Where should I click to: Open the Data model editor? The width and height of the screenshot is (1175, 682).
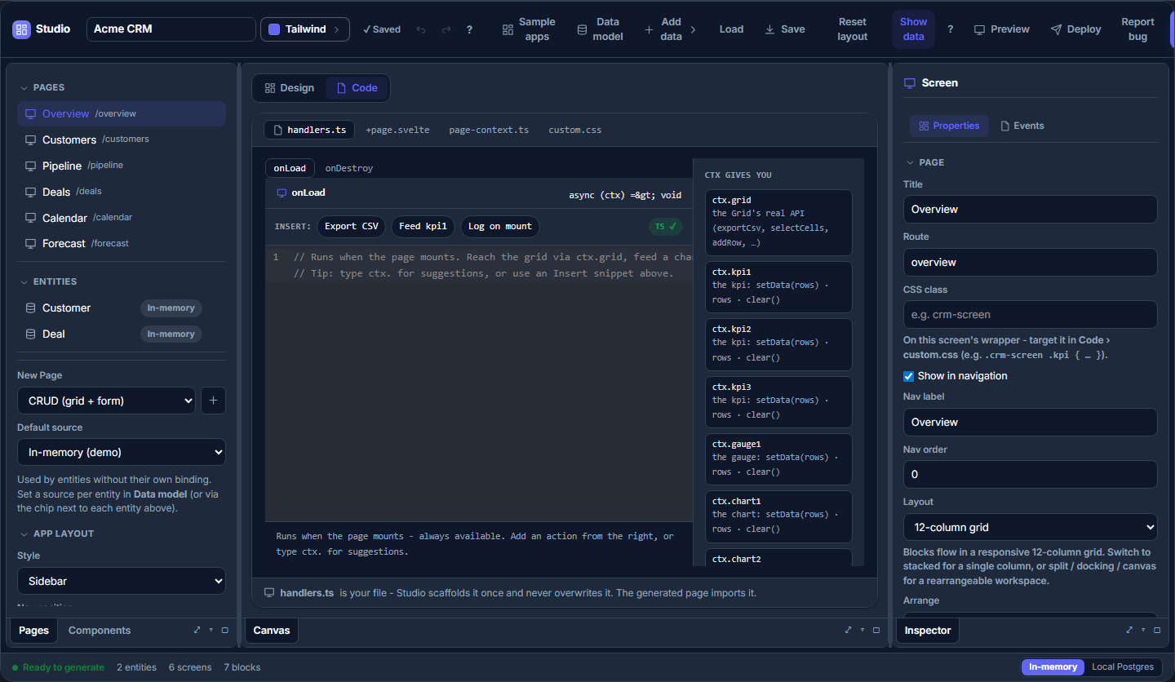[600, 29]
